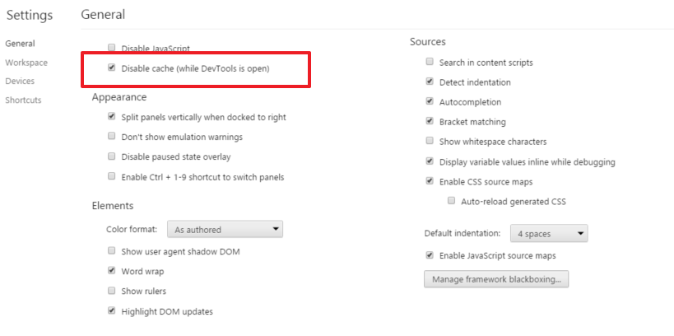This screenshot has width=674, height=336.
Task: Click the Manage framework blackboxing button
Action: click(496, 279)
